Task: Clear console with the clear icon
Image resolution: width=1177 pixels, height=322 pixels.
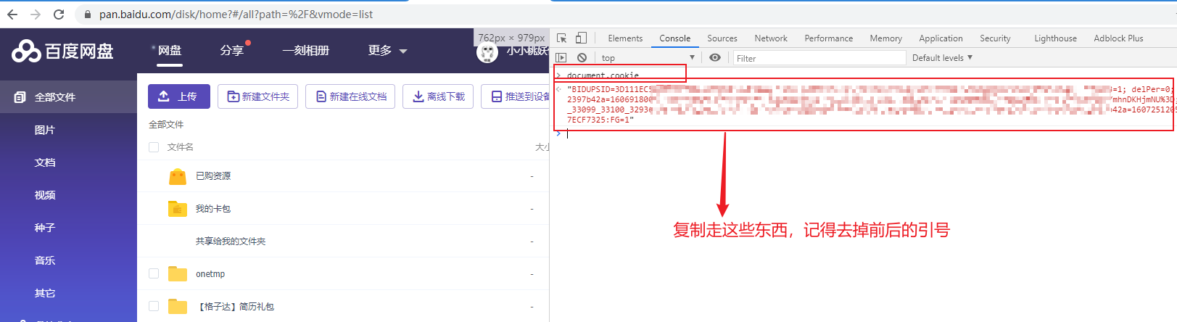Action: pos(582,57)
